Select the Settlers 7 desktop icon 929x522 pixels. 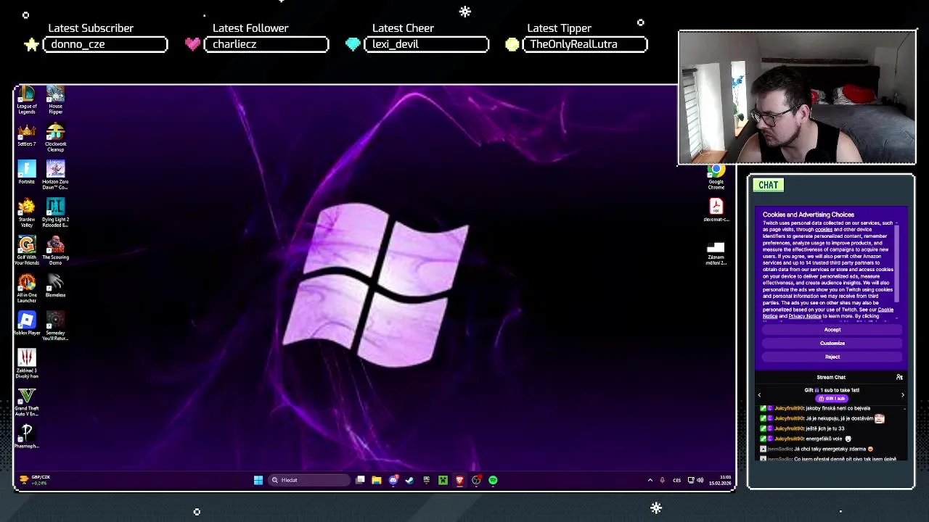pyautogui.click(x=27, y=136)
